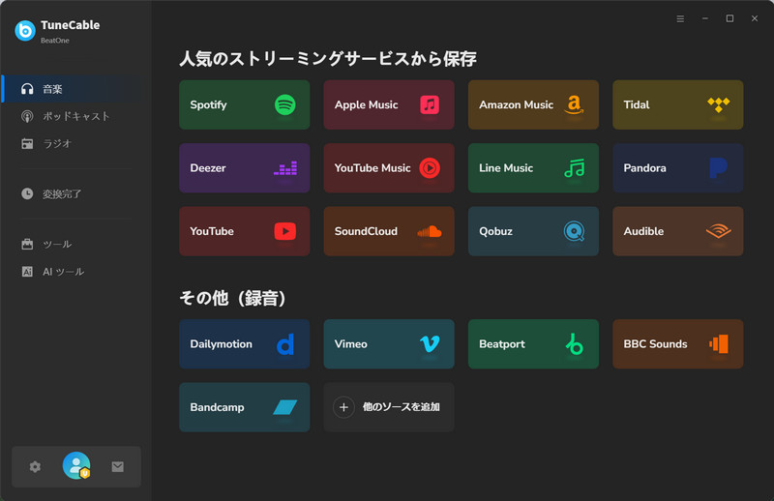Viewport: 774px width, 501px height.
Task: Click the Audible logo icon
Action: (718, 230)
